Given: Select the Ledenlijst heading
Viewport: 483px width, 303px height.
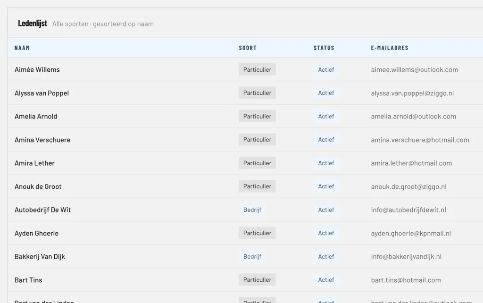Looking at the screenshot, I should pos(33,24).
